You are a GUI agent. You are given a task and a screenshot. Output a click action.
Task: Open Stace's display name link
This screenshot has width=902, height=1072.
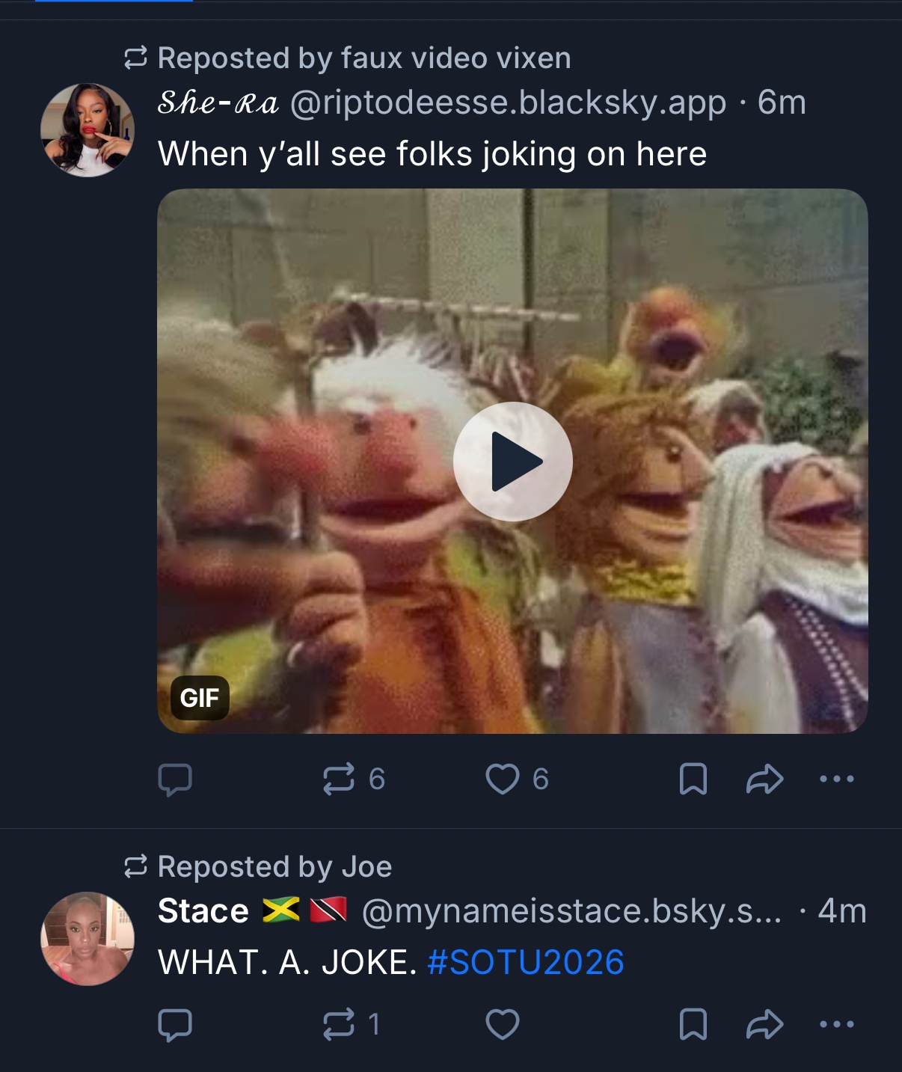pos(203,911)
